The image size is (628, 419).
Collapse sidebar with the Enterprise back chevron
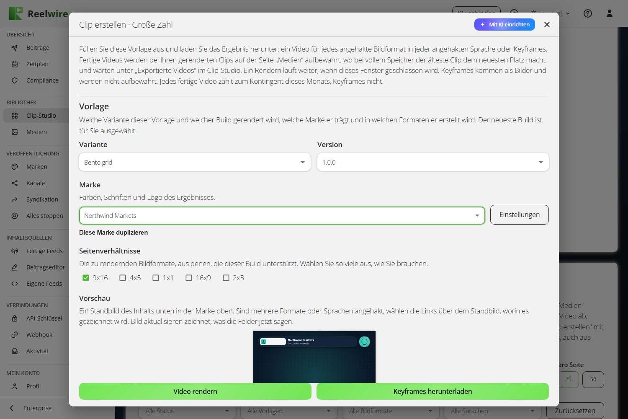12,408
